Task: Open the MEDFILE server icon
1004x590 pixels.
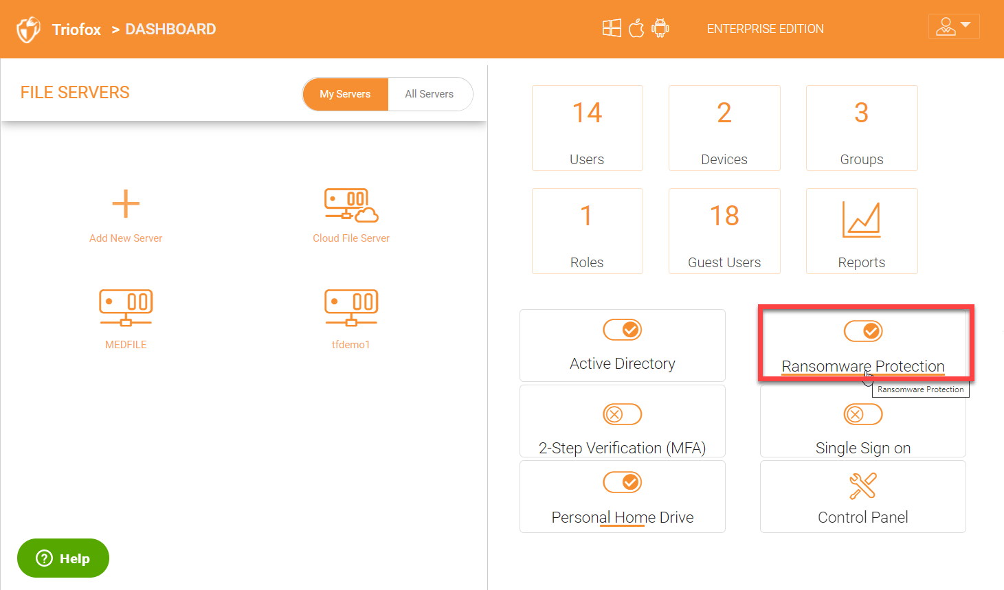Action: pyautogui.click(x=126, y=308)
